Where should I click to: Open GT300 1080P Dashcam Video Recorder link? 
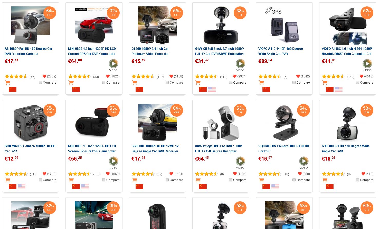click(150, 51)
